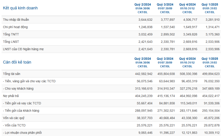Open the Cân đối kế toán section heading
The height and width of the screenshot is (136, 222).
click(17, 62)
